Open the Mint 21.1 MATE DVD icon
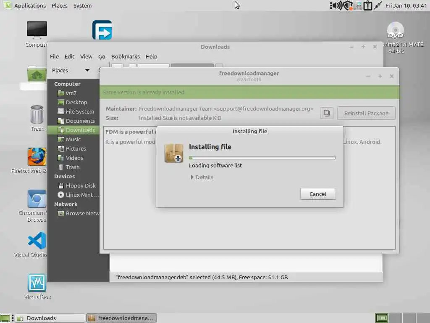Image resolution: width=430 pixels, height=323 pixels. click(x=395, y=30)
